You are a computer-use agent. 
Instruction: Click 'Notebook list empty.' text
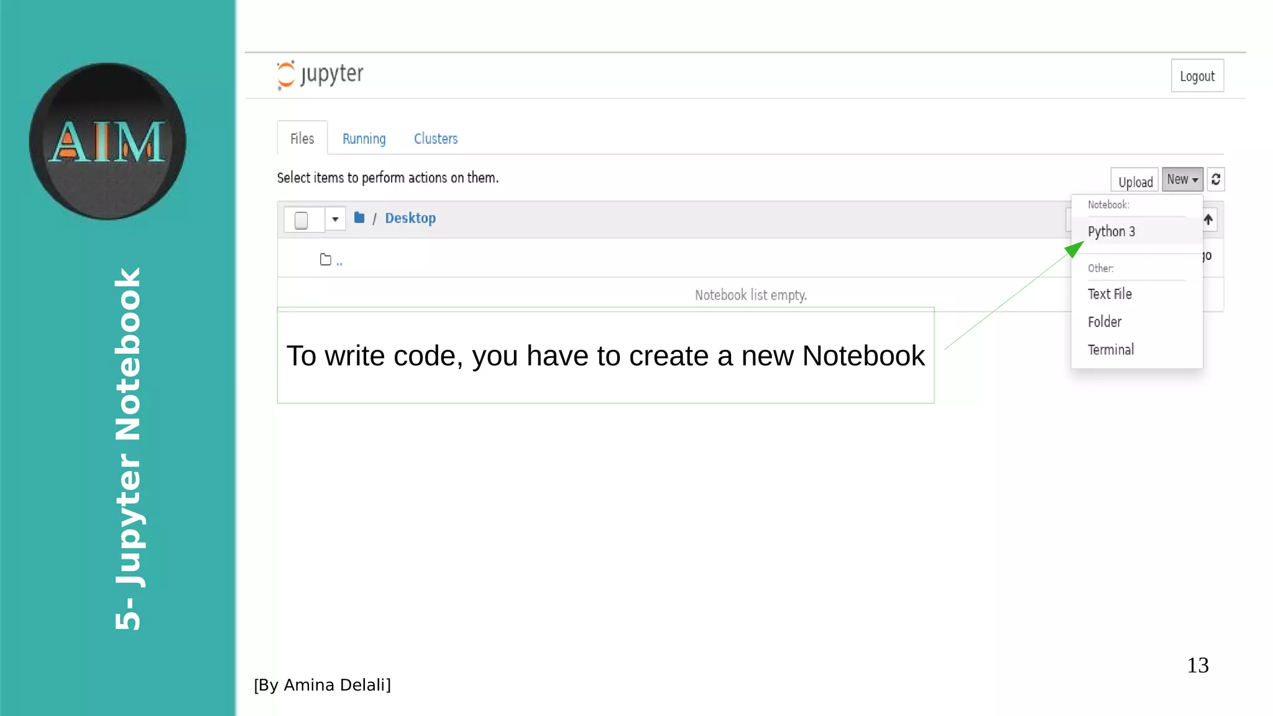751,295
